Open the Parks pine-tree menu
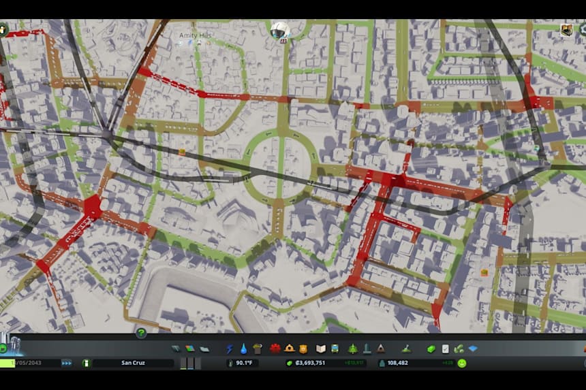This screenshot has height=390, width=586. pos(353,348)
